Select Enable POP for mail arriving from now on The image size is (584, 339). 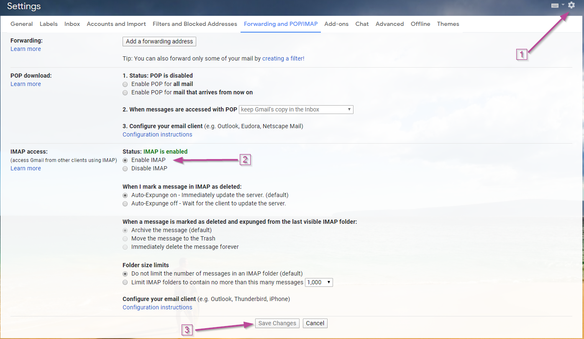(x=125, y=92)
